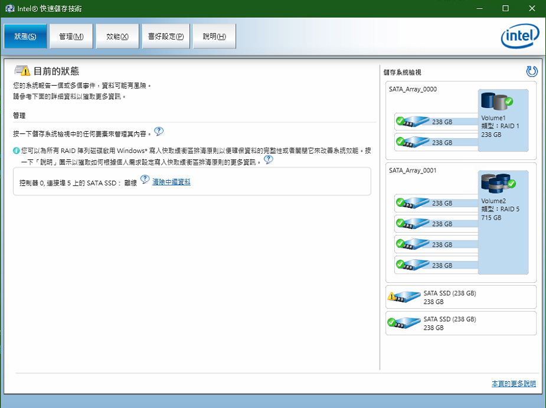Click the Intel logo

coord(520,36)
